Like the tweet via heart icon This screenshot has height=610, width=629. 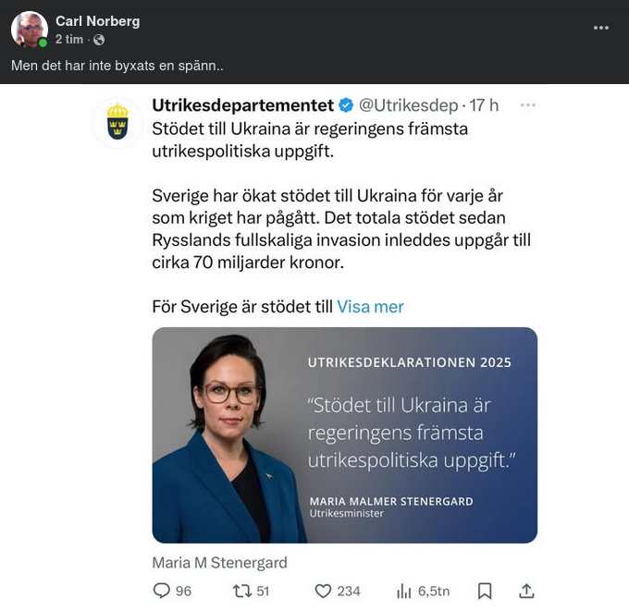pos(323,591)
